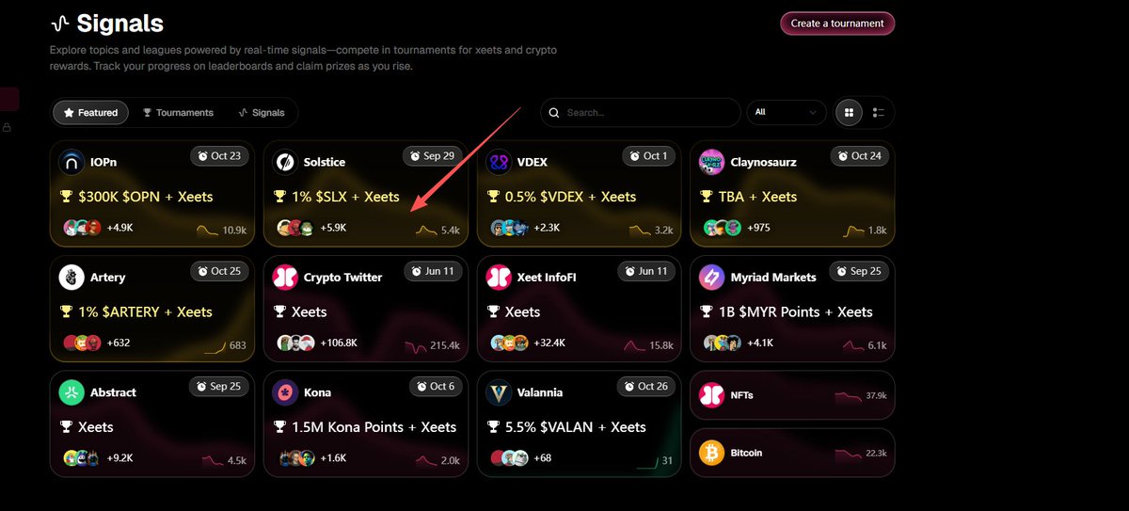
Task: Open the NFTs signal card
Action: (792, 395)
